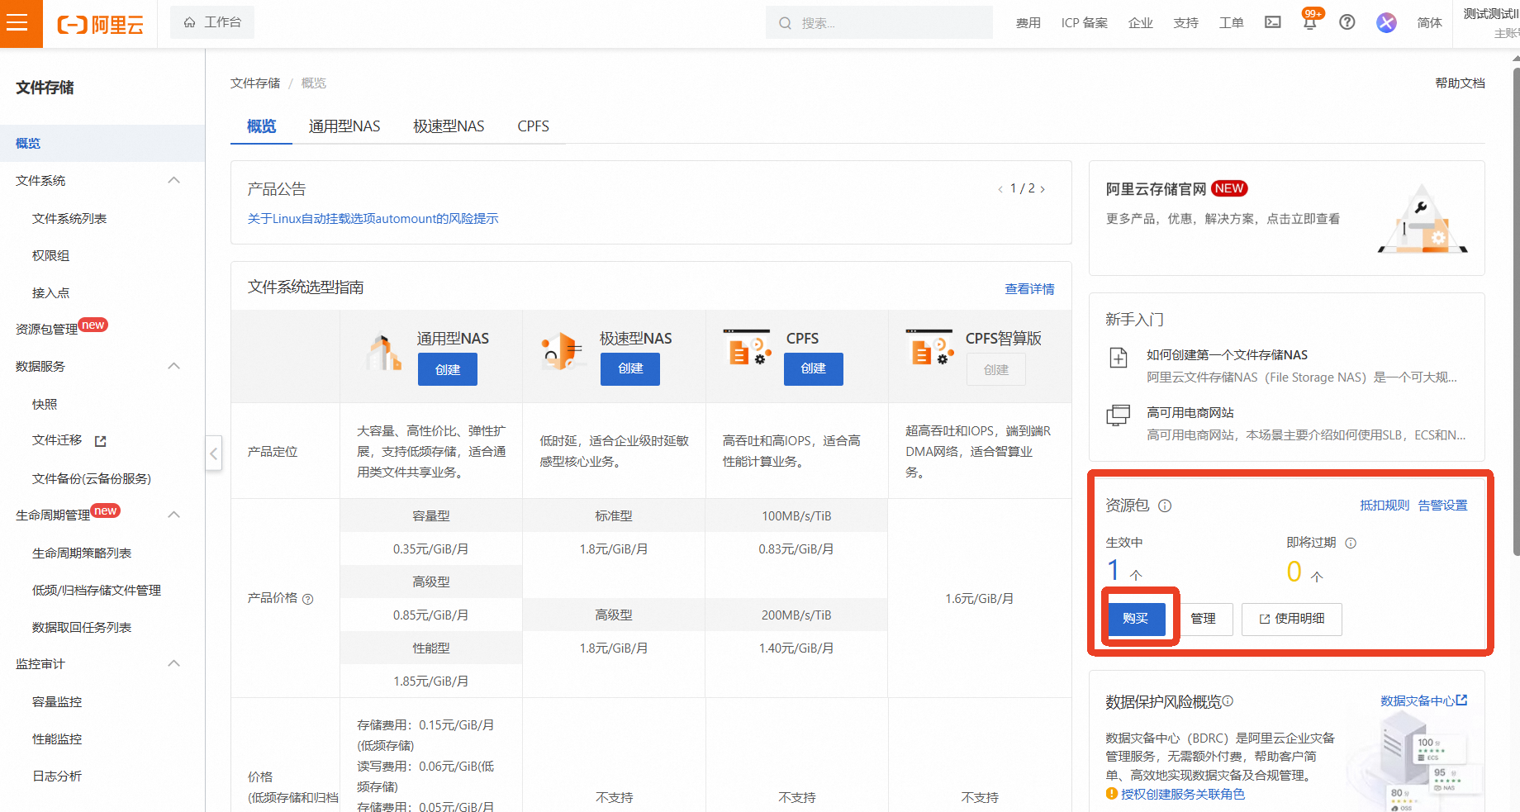Open the Cloud Shell terminal icon
The height and width of the screenshot is (812, 1520).
pyautogui.click(x=1273, y=22)
